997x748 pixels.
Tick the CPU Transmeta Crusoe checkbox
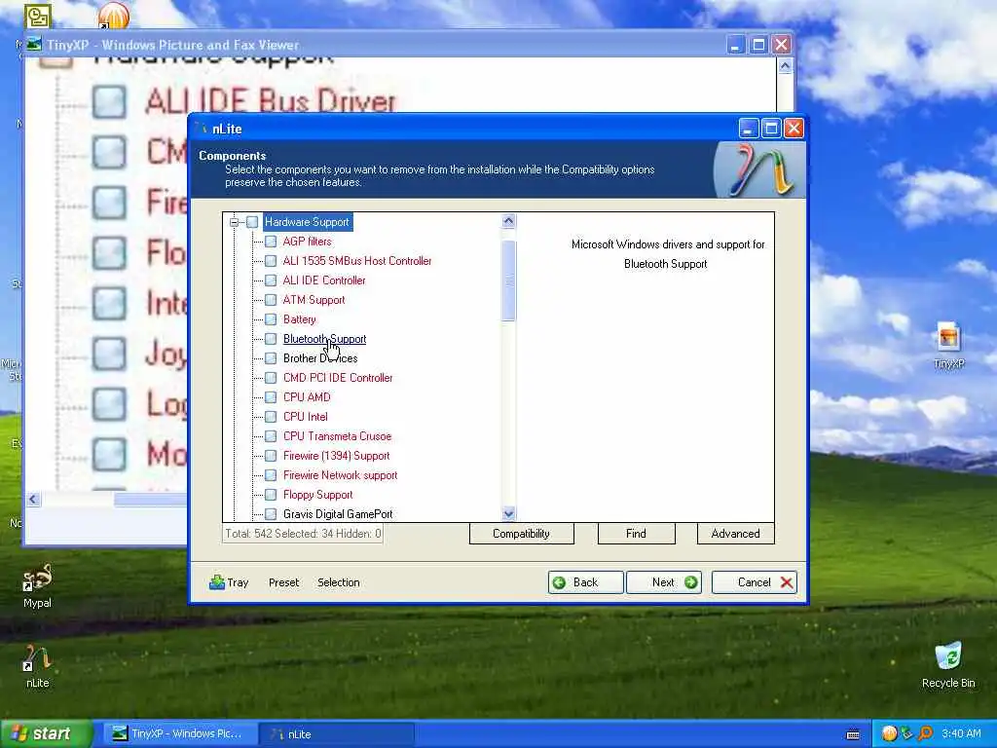click(271, 436)
